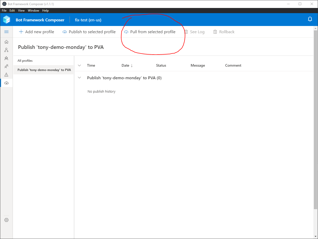This screenshot has height=239, width=318.
Task: Click the fix-test (en-us) bot name
Action: click(88, 20)
